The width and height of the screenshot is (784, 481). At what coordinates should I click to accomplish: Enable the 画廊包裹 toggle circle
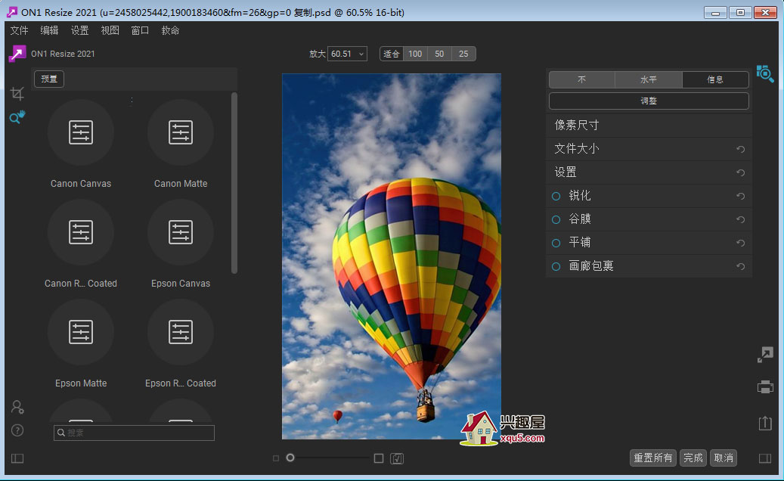(x=556, y=266)
